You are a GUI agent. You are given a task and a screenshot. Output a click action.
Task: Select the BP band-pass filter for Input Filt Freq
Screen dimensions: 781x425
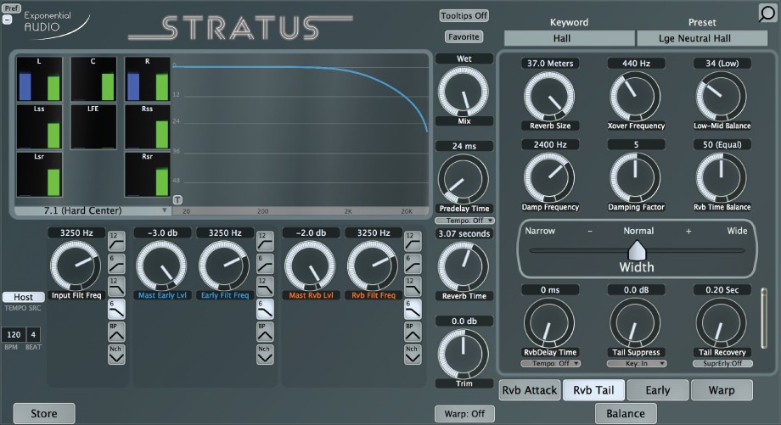(116, 332)
